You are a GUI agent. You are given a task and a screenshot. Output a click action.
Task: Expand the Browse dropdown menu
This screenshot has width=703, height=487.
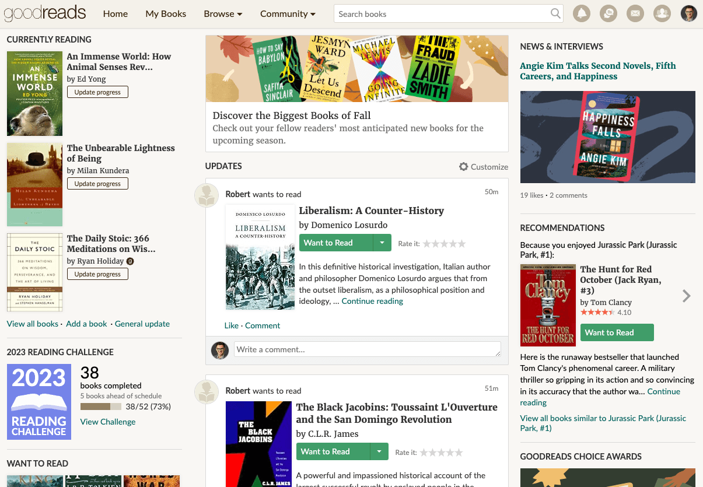point(223,14)
